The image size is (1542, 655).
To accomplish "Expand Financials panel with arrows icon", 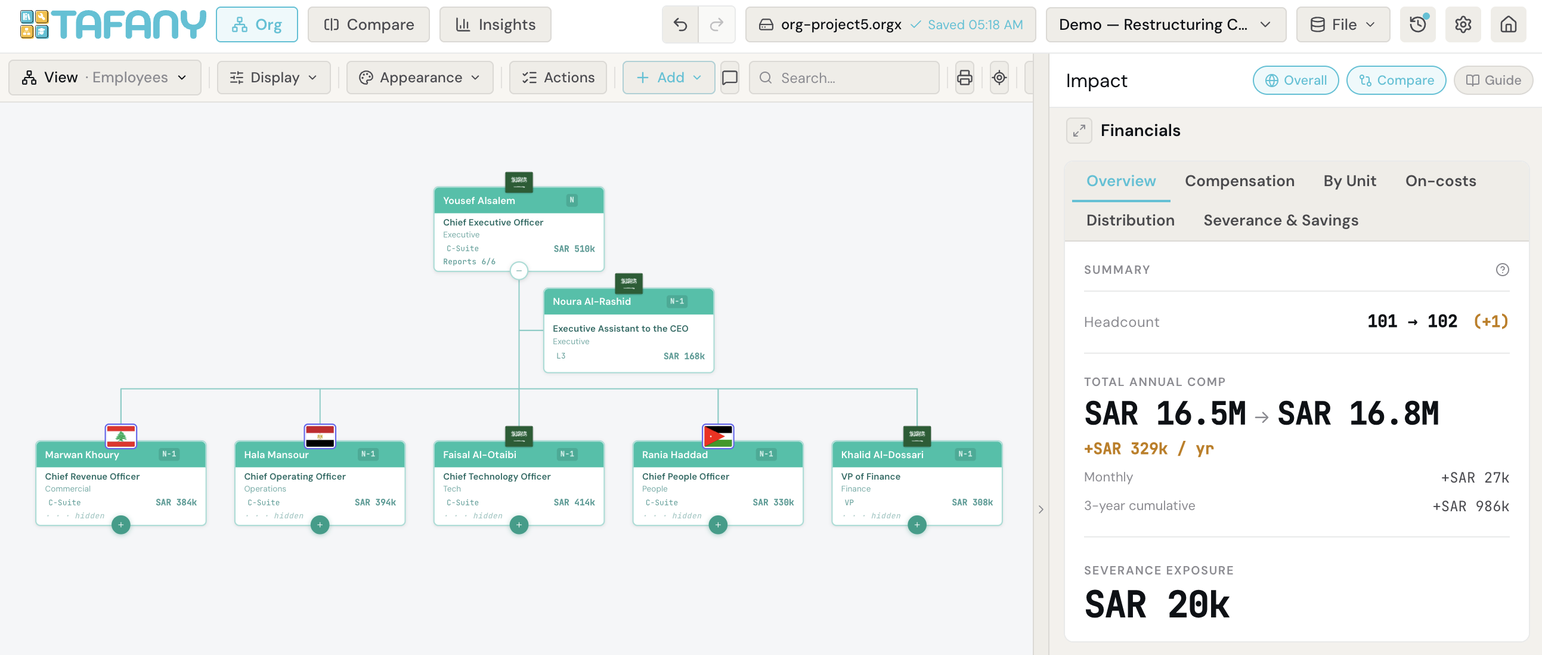I will (x=1079, y=131).
